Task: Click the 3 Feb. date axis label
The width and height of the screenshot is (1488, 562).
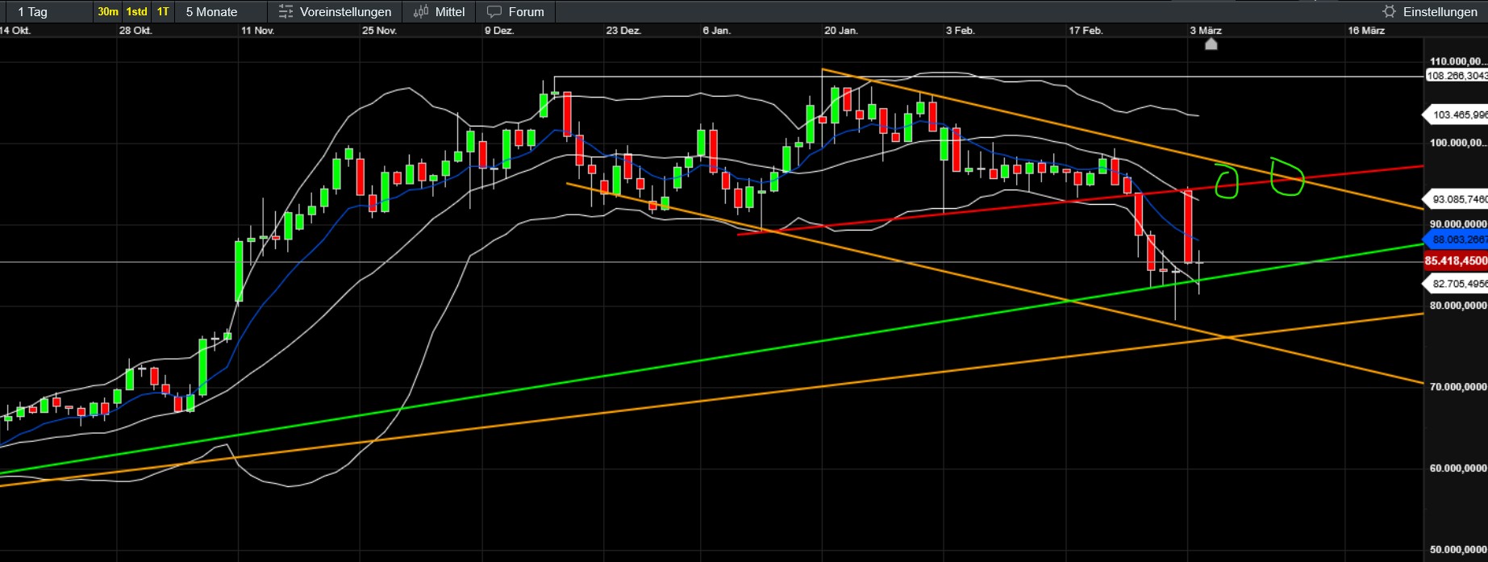Action: 961,31
